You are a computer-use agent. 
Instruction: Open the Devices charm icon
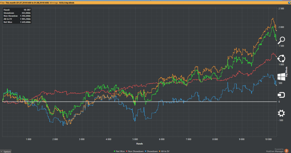pyautogui.click(x=281, y=95)
